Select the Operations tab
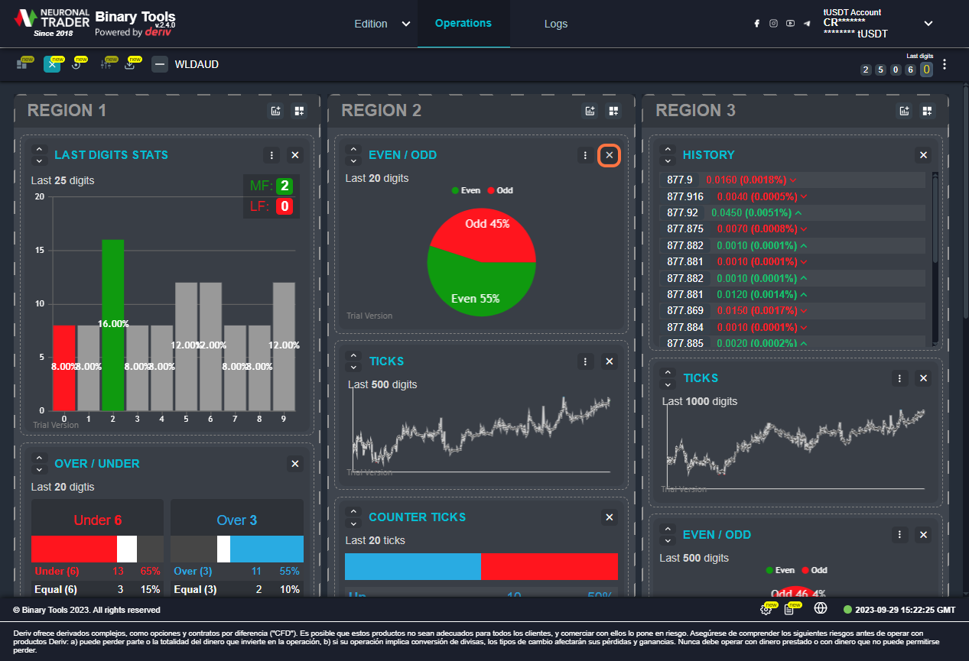 tap(463, 23)
